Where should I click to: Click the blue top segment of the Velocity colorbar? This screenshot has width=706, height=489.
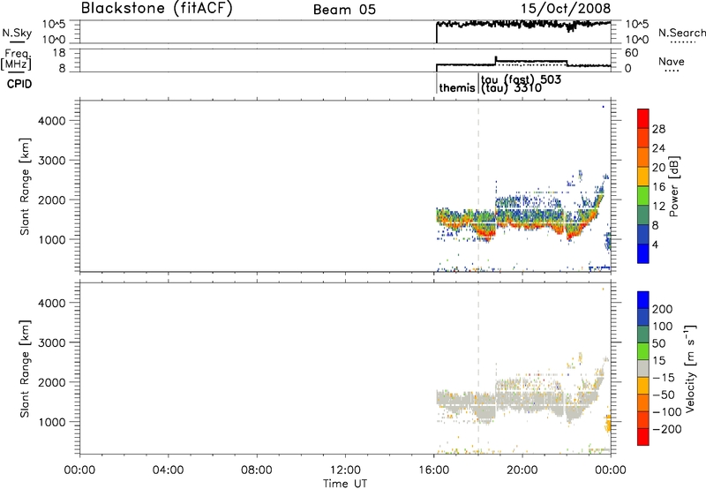click(x=643, y=300)
